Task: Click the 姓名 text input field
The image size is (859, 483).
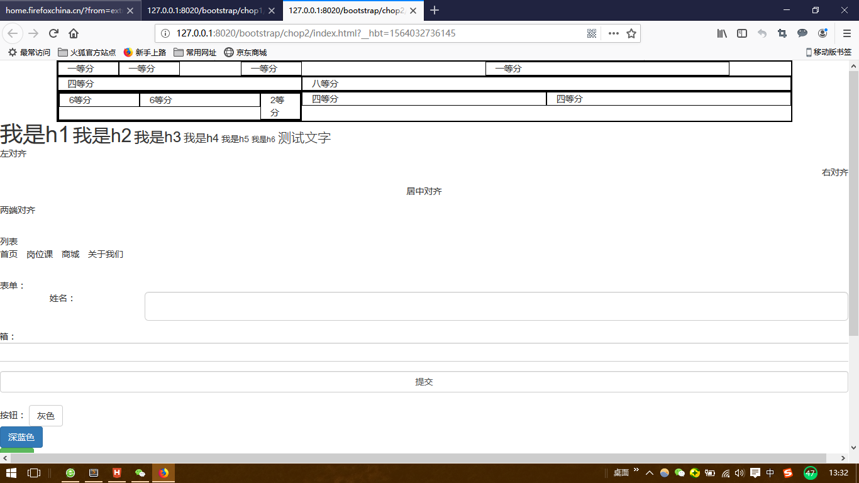Action: 496,306
